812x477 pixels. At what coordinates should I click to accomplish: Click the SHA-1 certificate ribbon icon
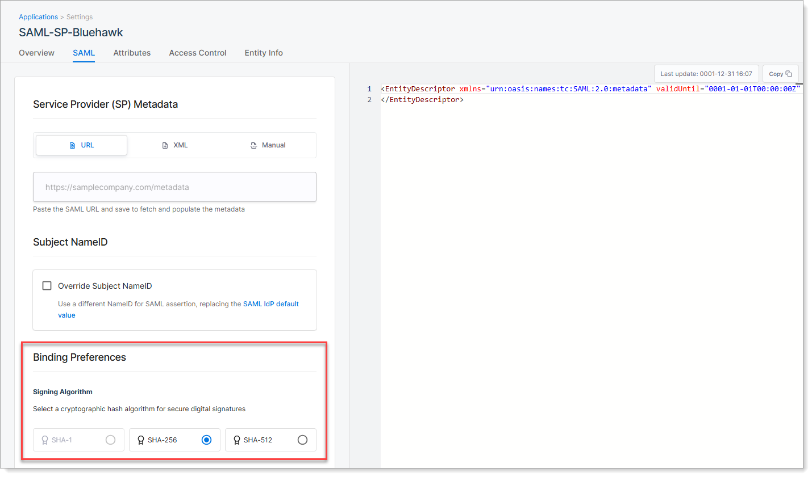(x=45, y=440)
